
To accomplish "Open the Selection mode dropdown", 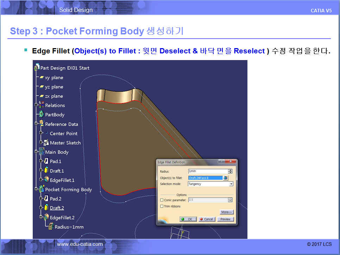I will (231, 184).
